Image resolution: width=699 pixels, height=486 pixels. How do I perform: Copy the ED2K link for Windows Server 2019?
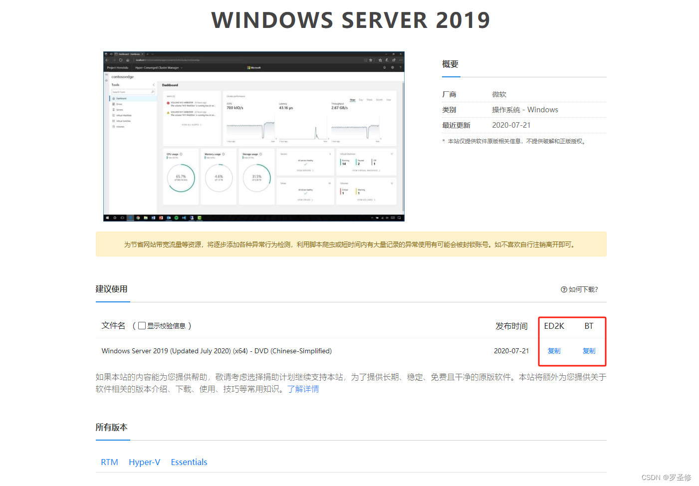click(554, 351)
